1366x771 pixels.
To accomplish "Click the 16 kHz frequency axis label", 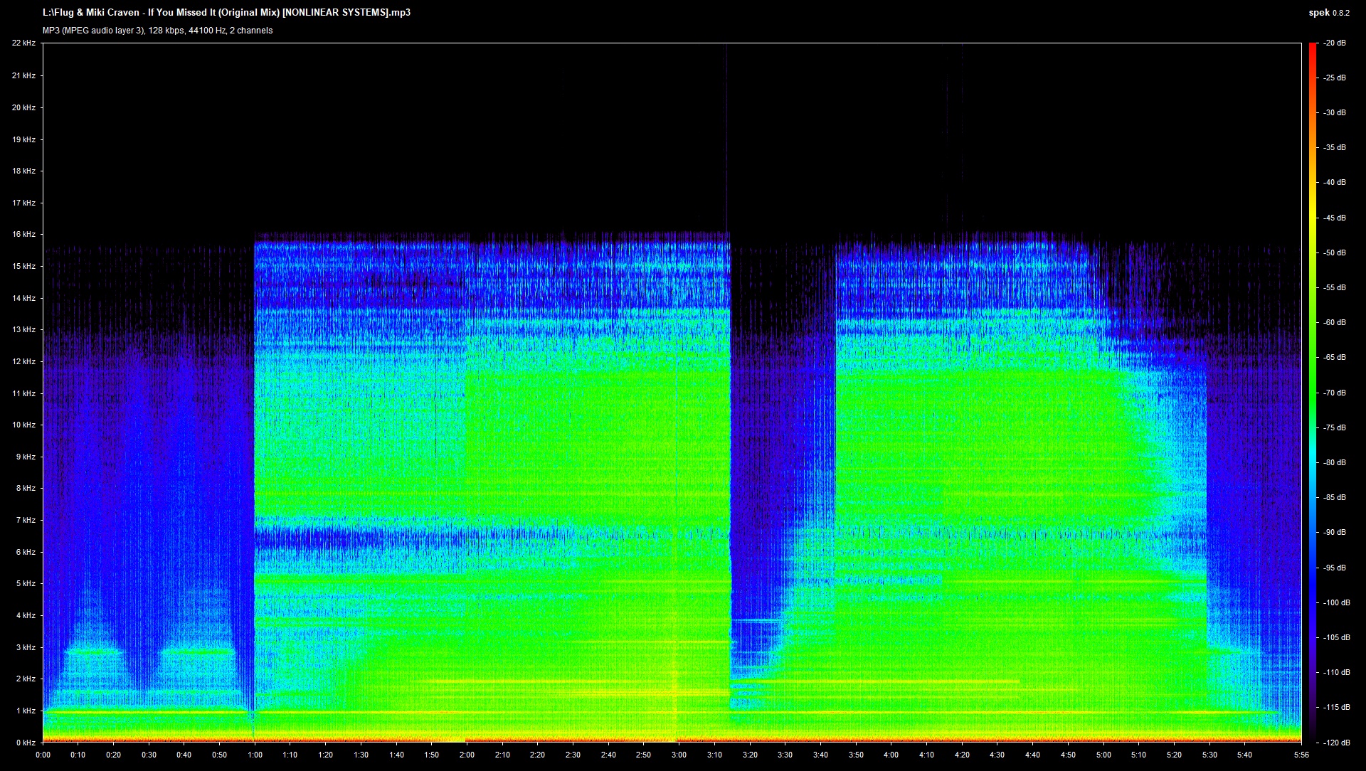I will tap(23, 234).
